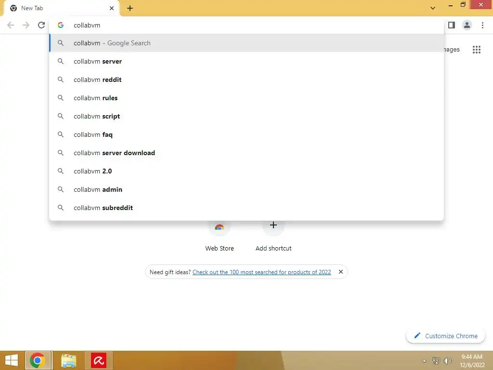Select suggestion collabvm server
The height and width of the screenshot is (370, 493).
(x=246, y=61)
